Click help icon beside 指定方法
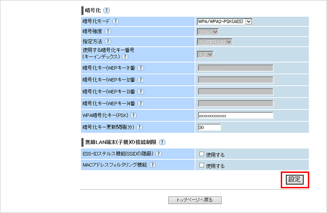 (x=108, y=42)
